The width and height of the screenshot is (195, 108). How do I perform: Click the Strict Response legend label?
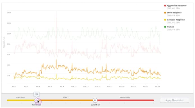[174, 13]
